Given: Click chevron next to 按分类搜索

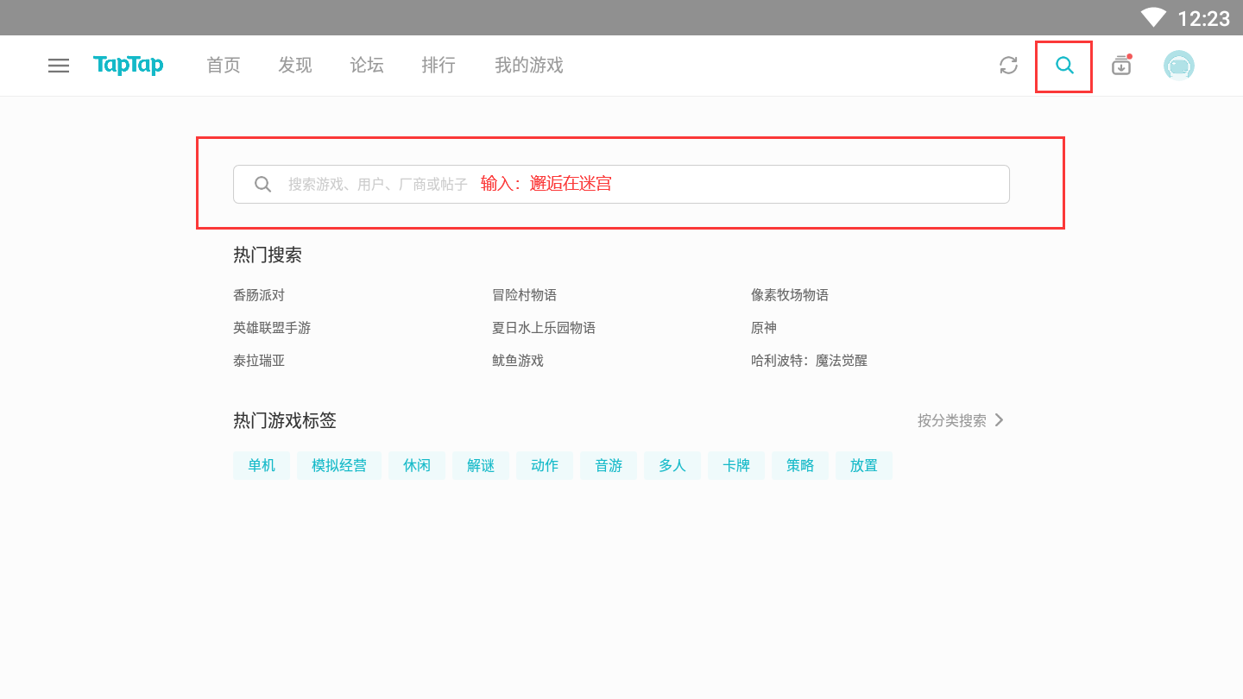Looking at the screenshot, I should tap(1000, 420).
